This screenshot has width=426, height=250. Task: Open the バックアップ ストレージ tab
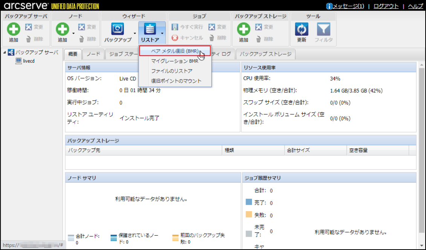(266, 54)
